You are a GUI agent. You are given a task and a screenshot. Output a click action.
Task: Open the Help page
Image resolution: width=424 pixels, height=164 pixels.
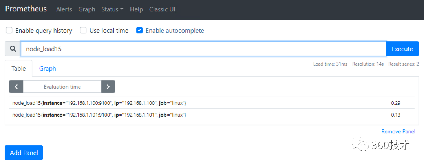[x=136, y=9]
